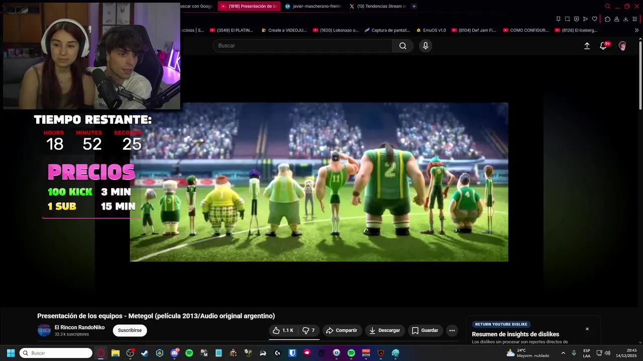Open browser tab search magnifier icon
This screenshot has height=361, width=643.
coord(607,6)
